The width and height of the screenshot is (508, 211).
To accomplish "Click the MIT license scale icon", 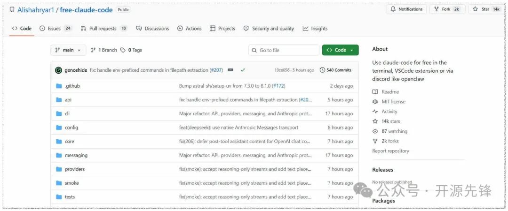I will 375,101.
